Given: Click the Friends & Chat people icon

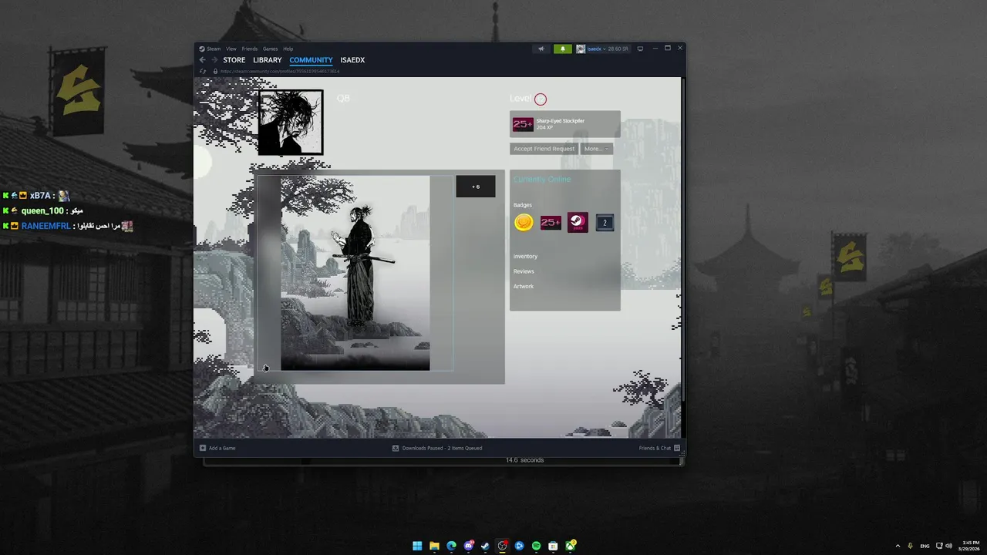Looking at the screenshot, I should [677, 448].
